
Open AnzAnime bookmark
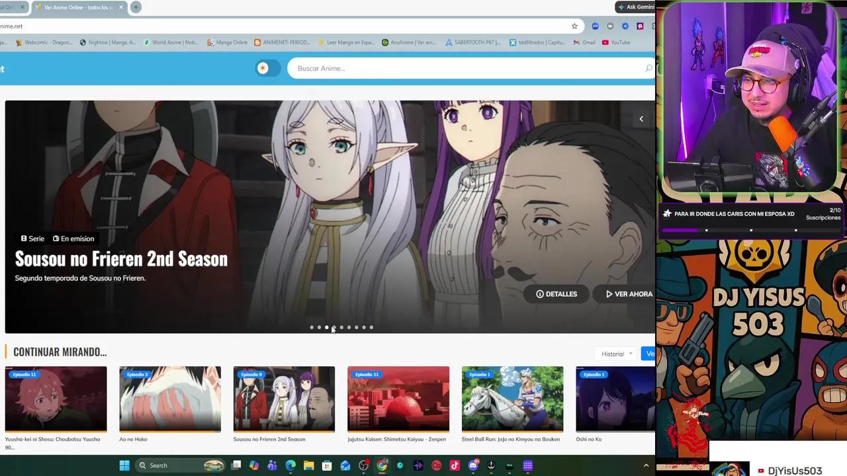[409, 42]
